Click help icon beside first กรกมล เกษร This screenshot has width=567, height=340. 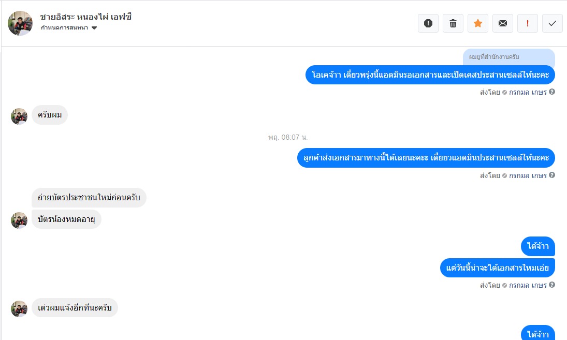coord(552,92)
